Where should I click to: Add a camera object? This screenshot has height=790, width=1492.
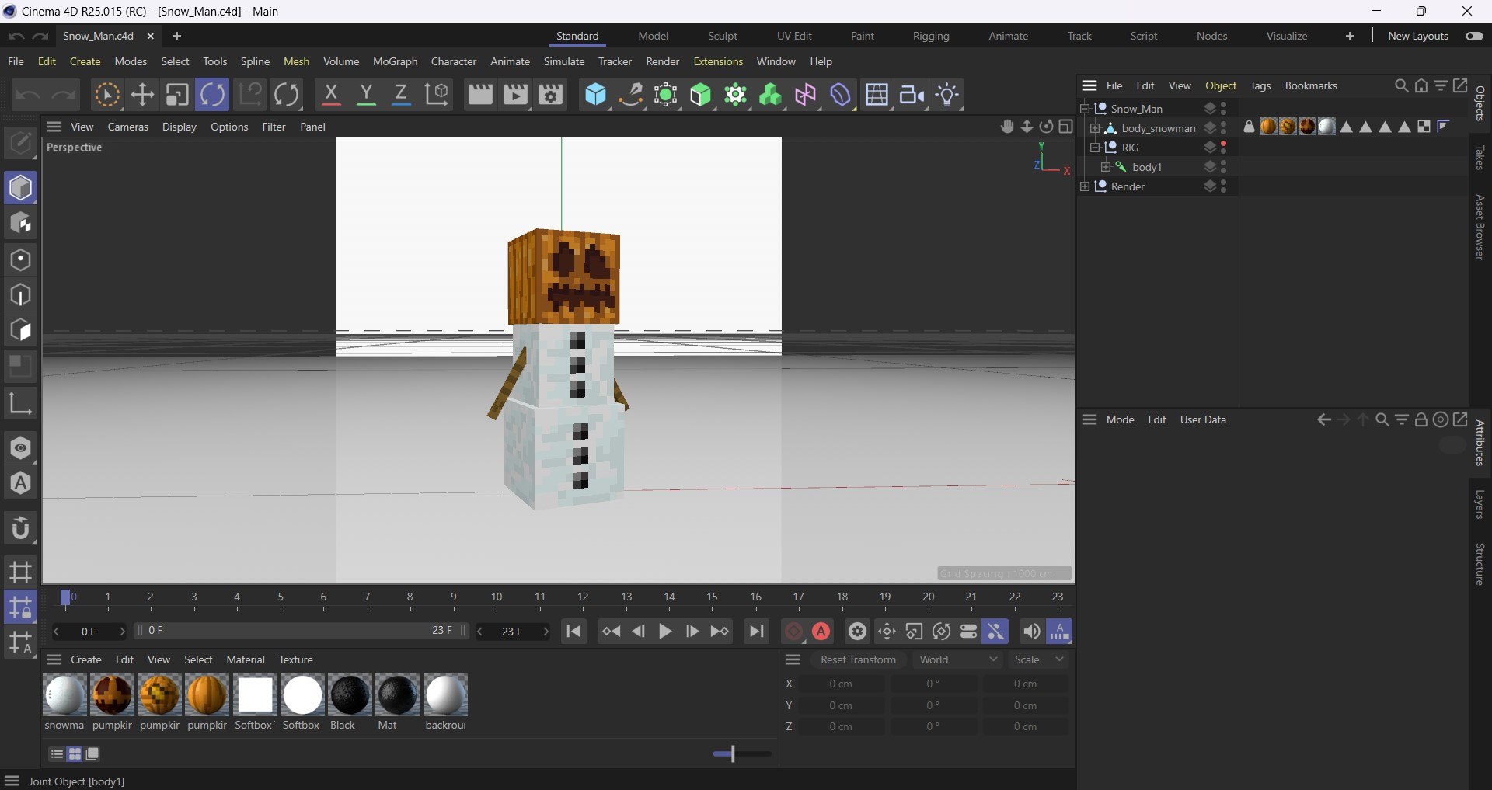coord(912,95)
